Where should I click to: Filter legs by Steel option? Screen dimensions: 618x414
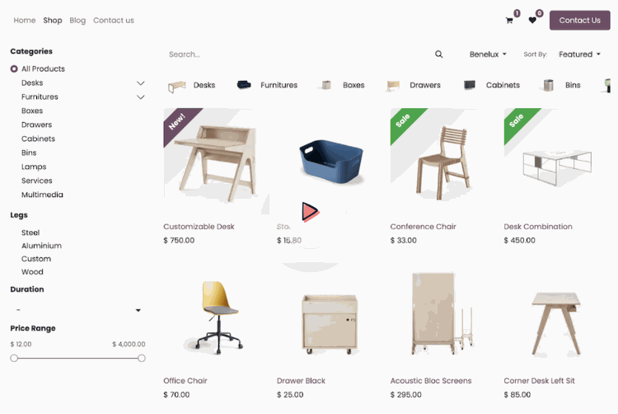(x=30, y=233)
